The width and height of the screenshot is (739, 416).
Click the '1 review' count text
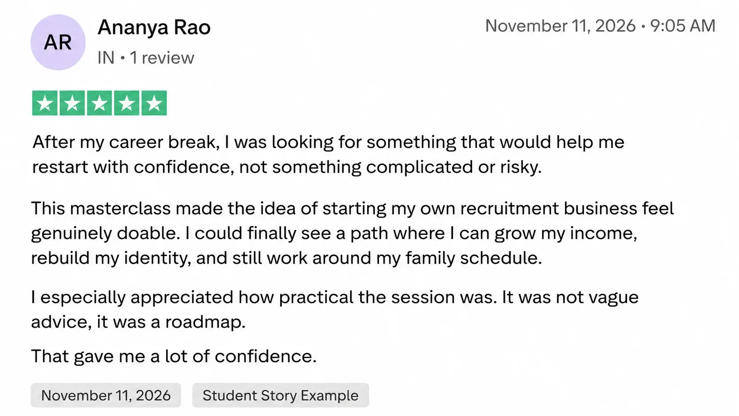[x=162, y=58]
